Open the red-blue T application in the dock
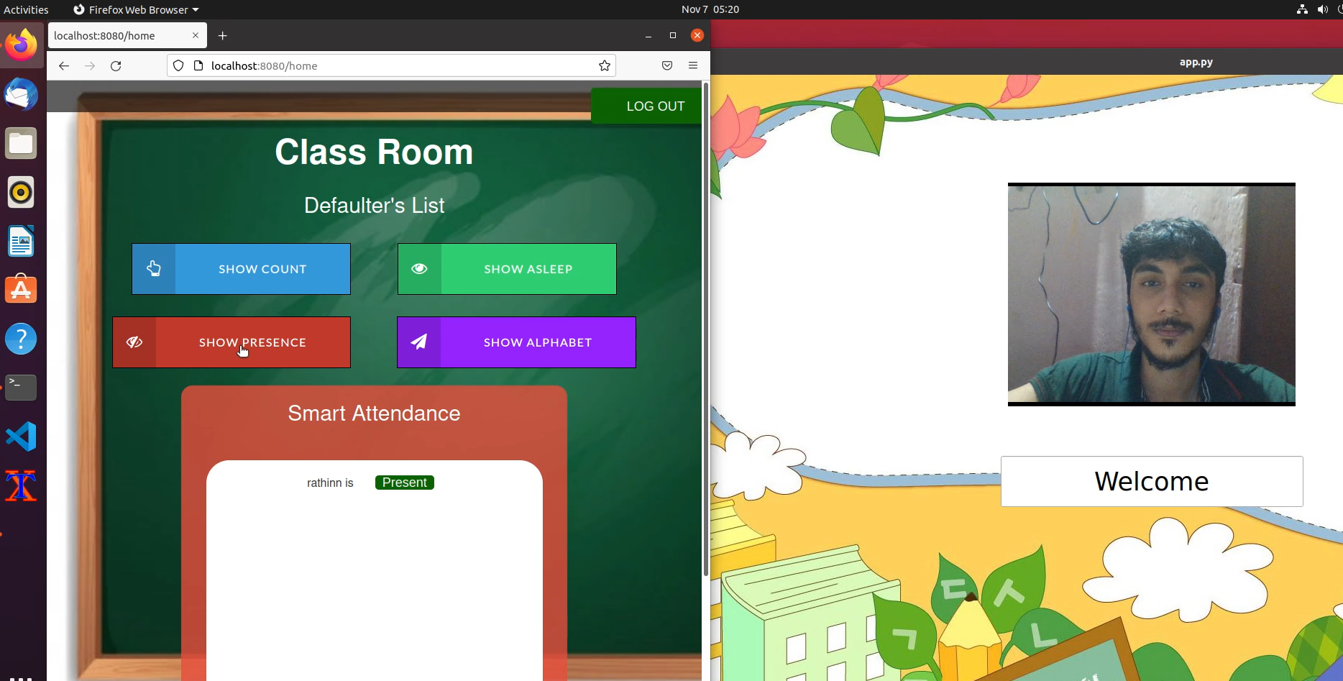Viewport: 1343px width, 681px height. pos(21,485)
